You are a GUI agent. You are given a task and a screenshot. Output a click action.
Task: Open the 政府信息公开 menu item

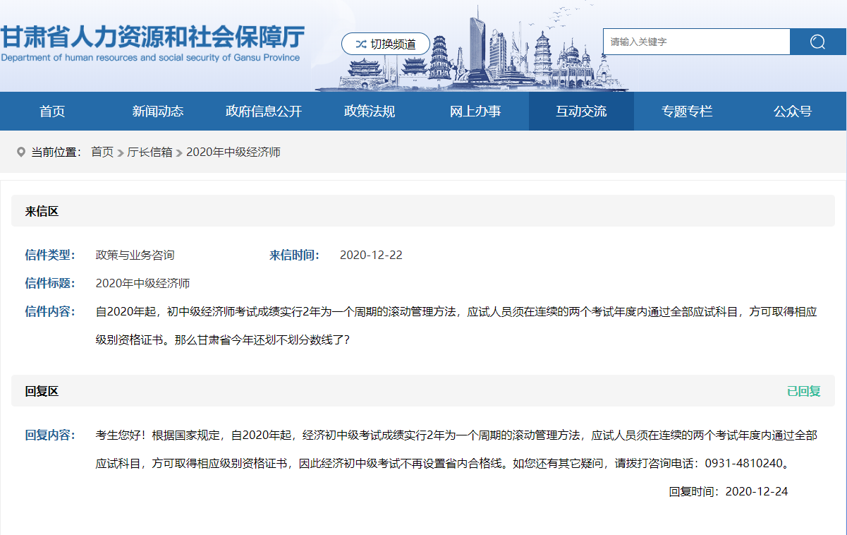[264, 112]
